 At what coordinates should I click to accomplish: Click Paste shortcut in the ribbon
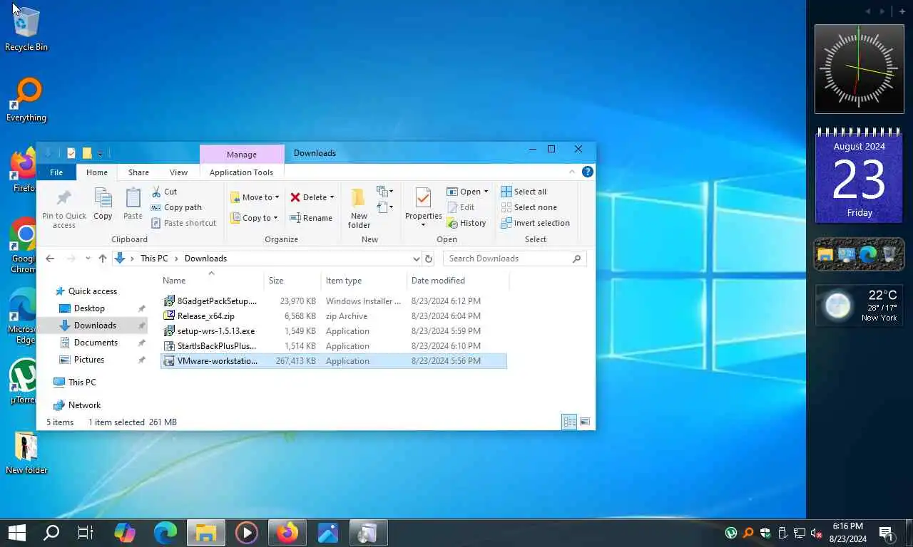[183, 223]
